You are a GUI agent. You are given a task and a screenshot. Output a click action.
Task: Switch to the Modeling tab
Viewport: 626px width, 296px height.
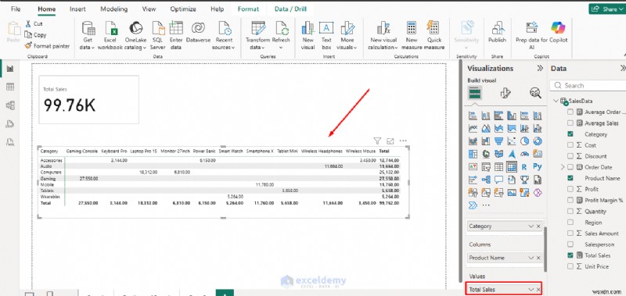113,9
